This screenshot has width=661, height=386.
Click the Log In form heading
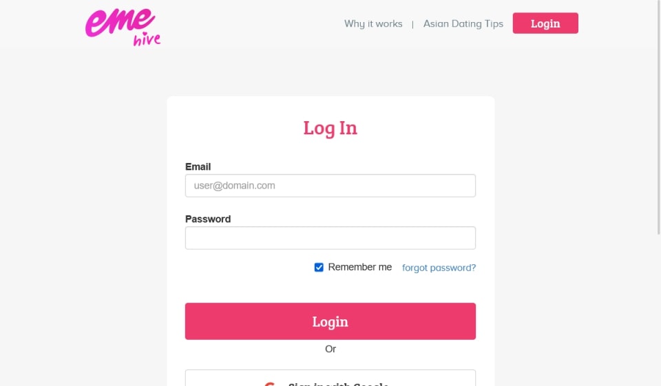pos(330,128)
